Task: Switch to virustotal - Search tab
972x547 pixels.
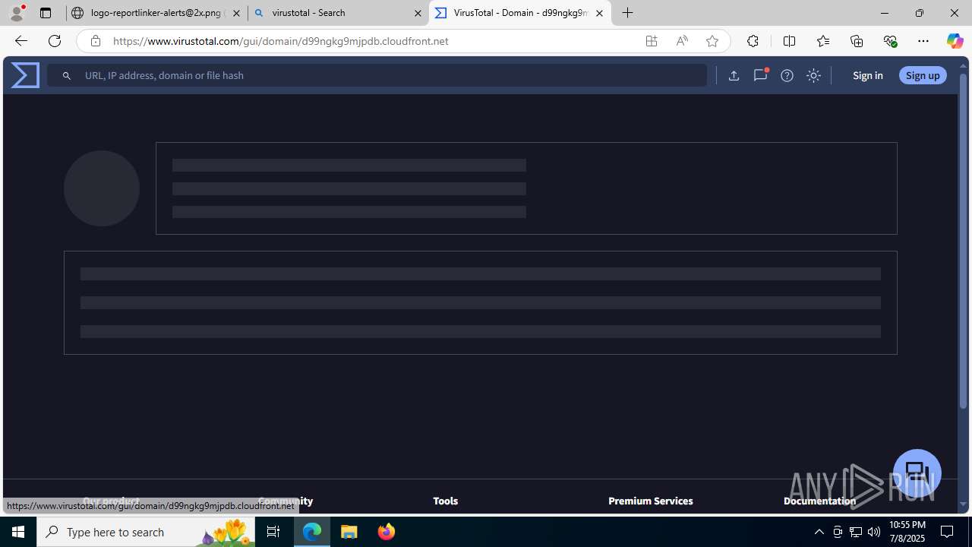Action: click(339, 13)
